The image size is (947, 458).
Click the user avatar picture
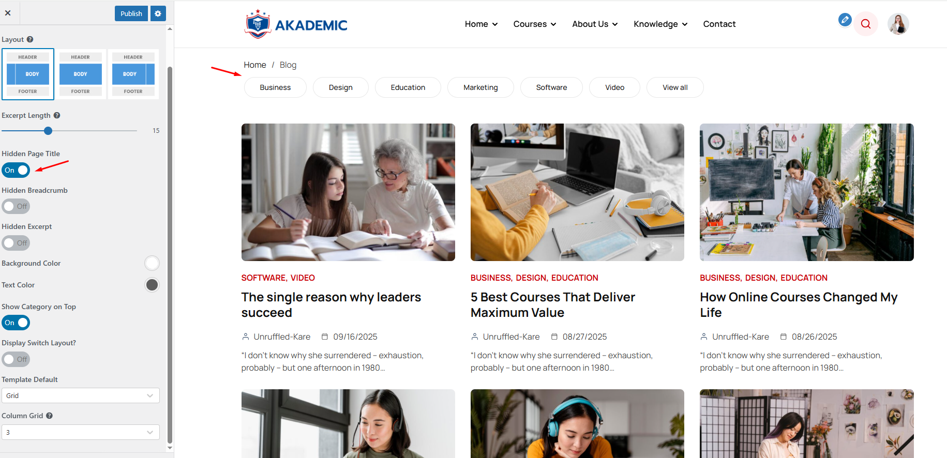pos(898,24)
